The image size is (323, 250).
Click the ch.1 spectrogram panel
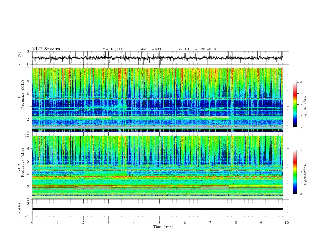157,100
